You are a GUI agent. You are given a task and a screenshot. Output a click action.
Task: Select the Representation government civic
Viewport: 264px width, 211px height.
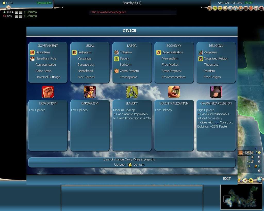[46, 65]
